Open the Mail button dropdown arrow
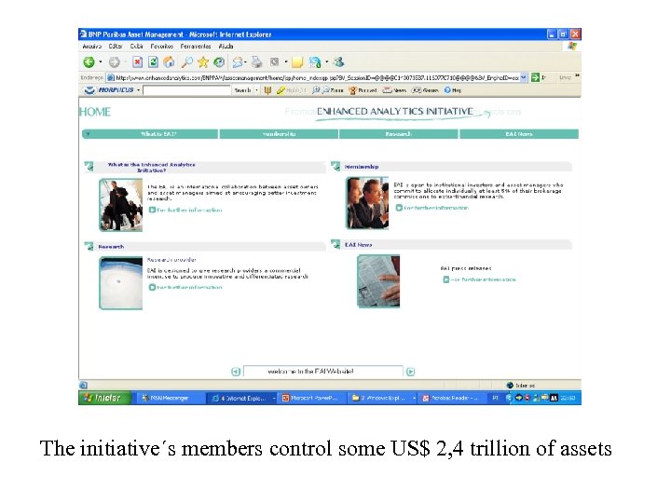 point(246,62)
